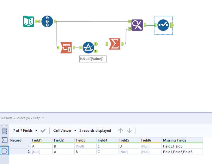Select the Null Field5 cell in row 2
Image resolution: width=212 pixels, height=164 pixels.
click(129, 152)
